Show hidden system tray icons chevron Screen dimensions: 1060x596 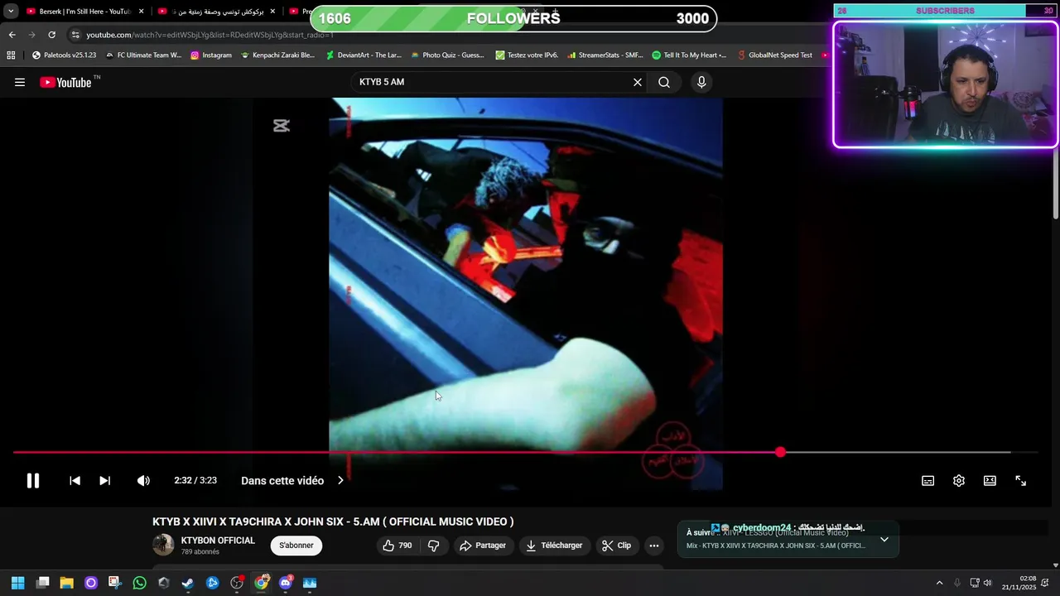(x=939, y=583)
